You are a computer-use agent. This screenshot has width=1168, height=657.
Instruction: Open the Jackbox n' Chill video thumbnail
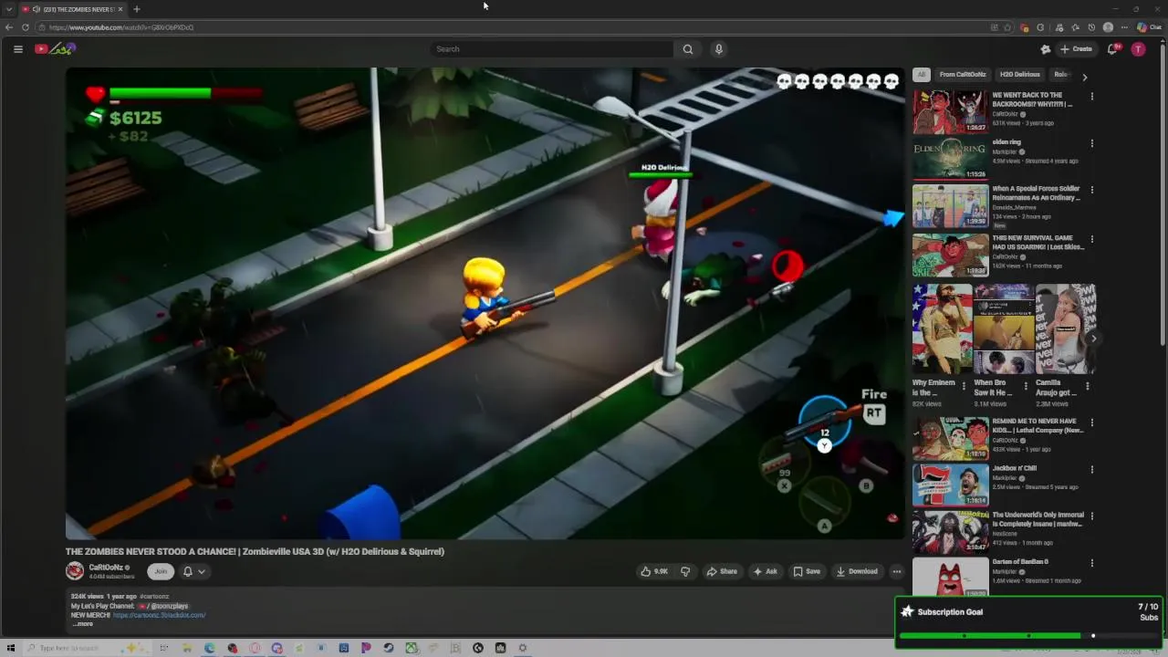click(x=950, y=485)
